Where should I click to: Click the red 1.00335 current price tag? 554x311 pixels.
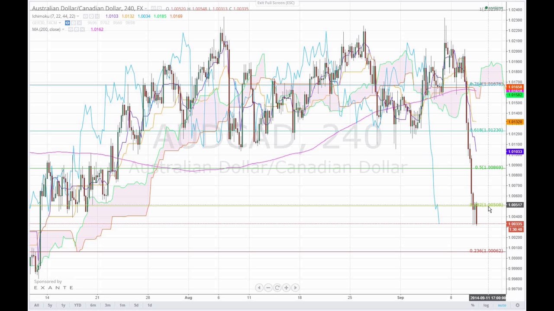point(515,224)
